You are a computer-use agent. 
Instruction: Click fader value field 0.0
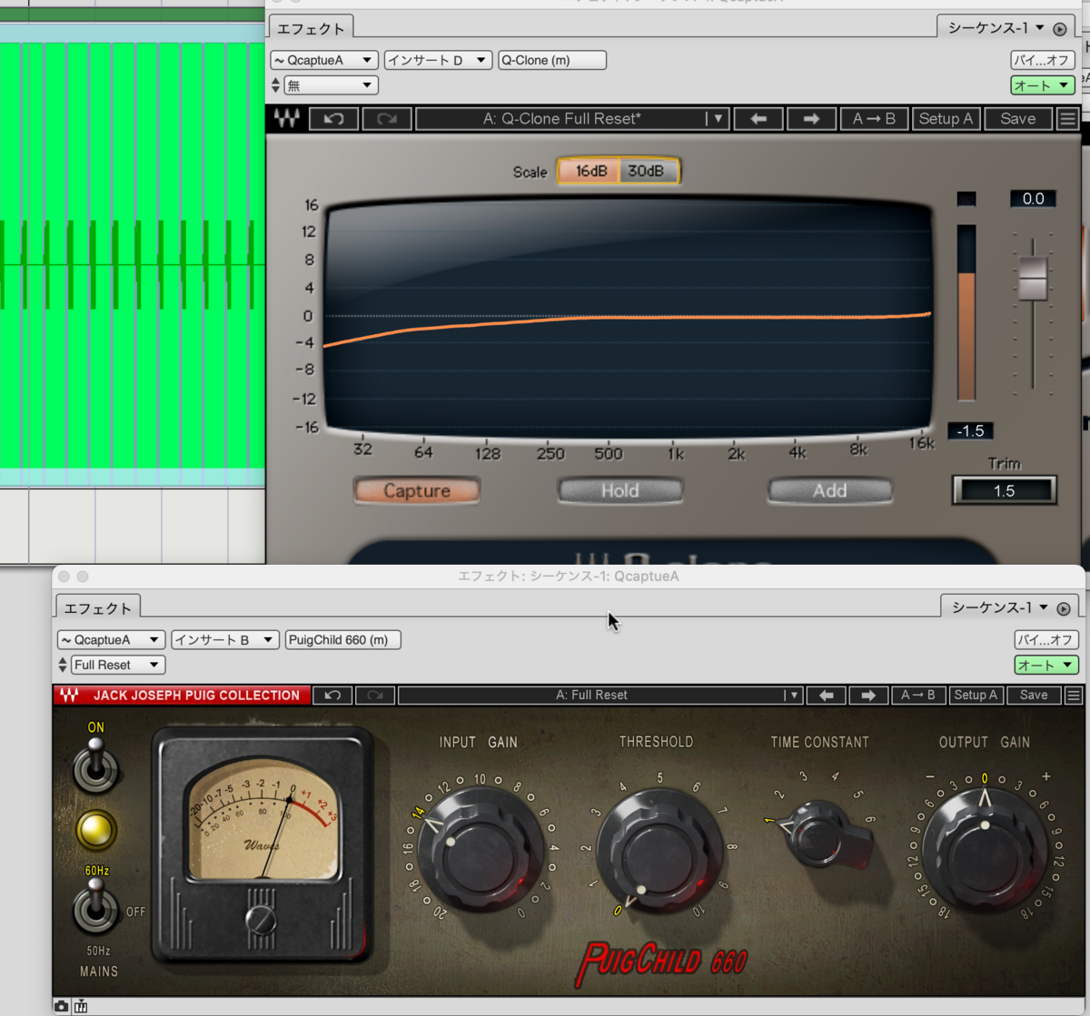[x=1033, y=199]
